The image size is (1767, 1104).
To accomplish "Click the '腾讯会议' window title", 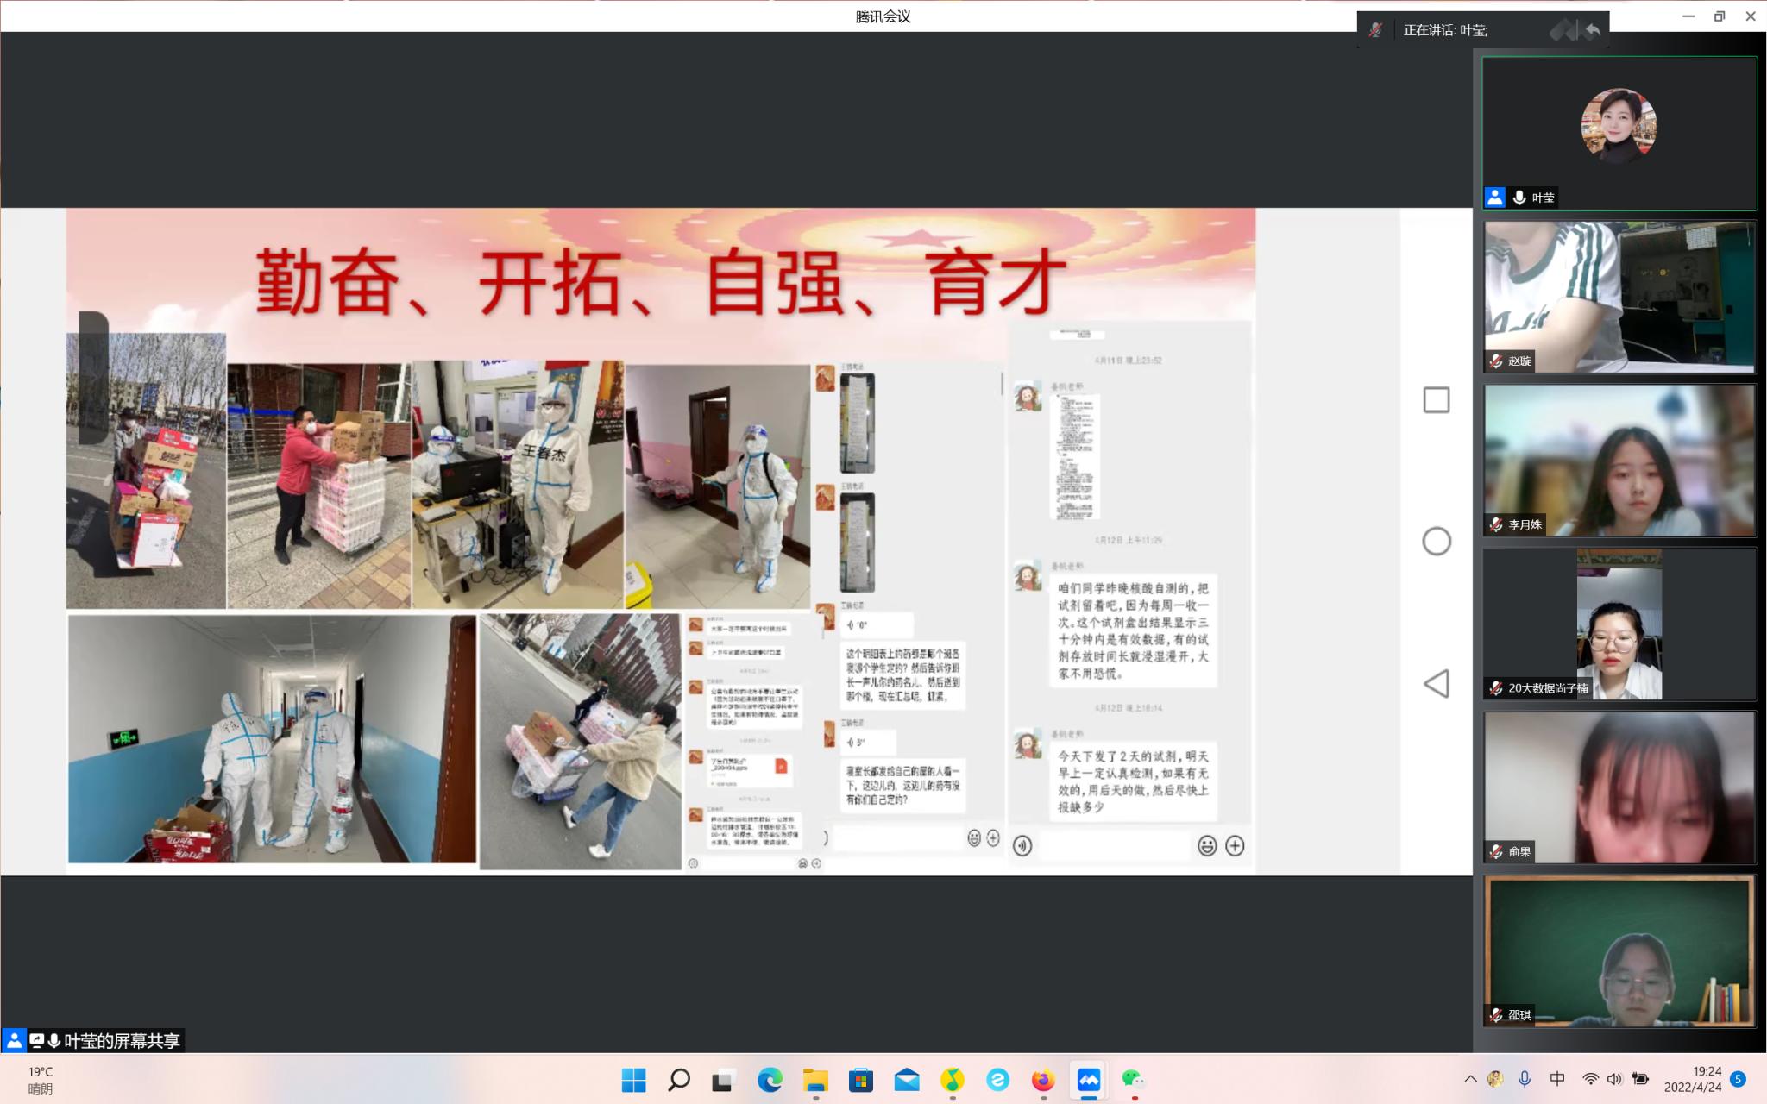I will [x=883, y=16].
